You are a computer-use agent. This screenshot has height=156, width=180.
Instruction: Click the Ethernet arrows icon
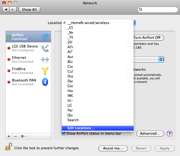45,59
